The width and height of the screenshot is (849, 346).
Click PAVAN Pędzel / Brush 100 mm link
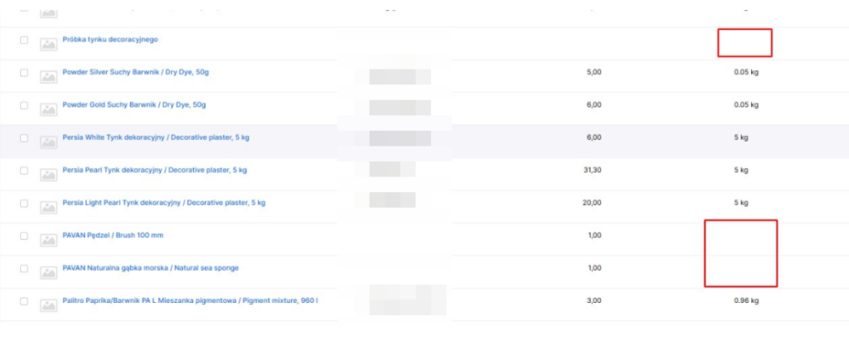113,235
